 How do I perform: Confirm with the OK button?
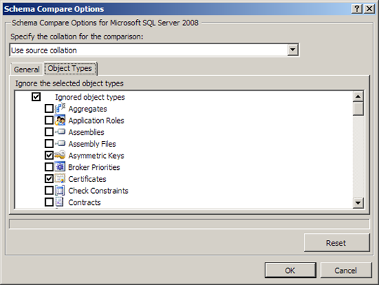(x=290, y=270)
